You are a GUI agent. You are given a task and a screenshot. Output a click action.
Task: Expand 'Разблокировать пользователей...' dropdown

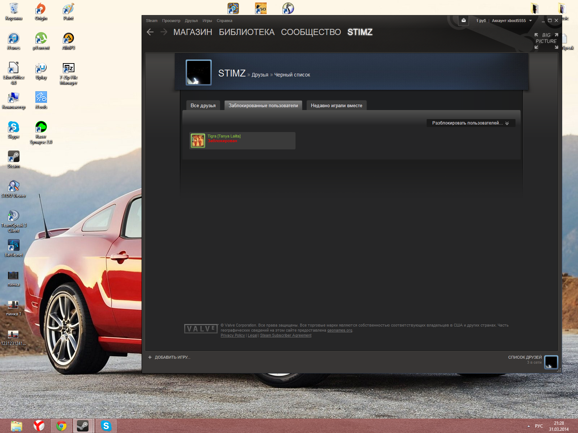click(471, 123)
